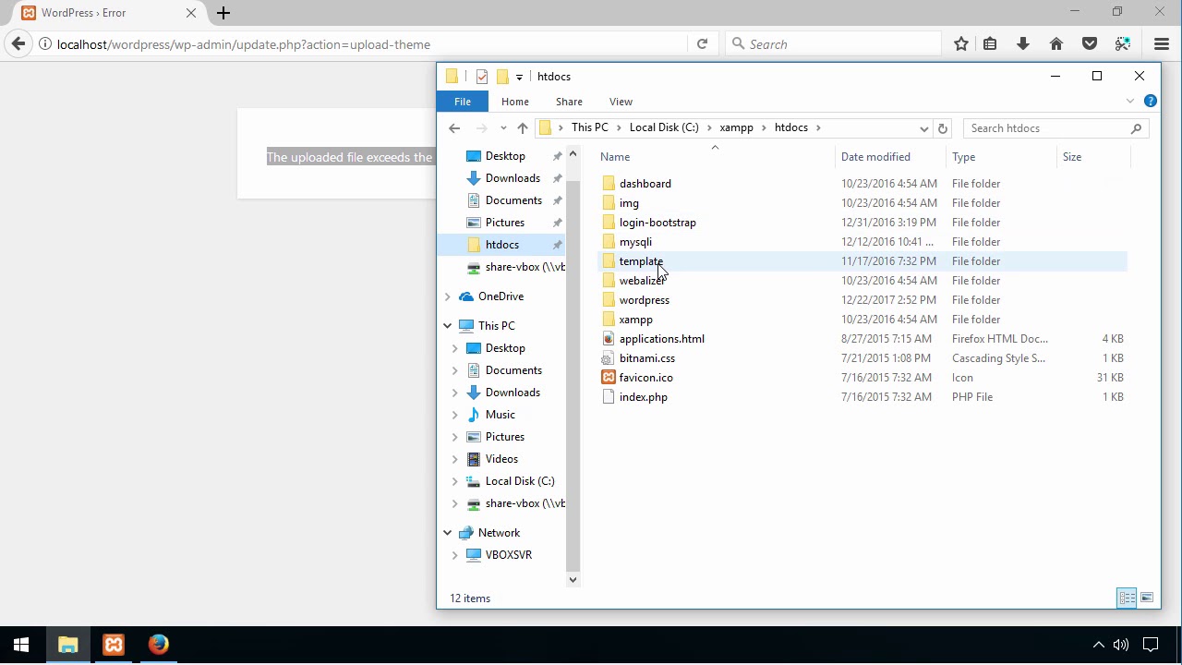Click Pocket shield icon in Firefox
The image size is (1182, 665).
[1090, 44]
